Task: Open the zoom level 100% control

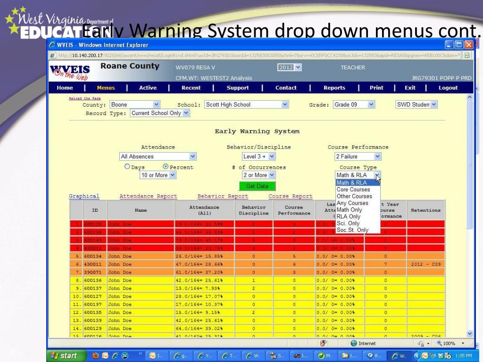Action: [x=450, y=343]
